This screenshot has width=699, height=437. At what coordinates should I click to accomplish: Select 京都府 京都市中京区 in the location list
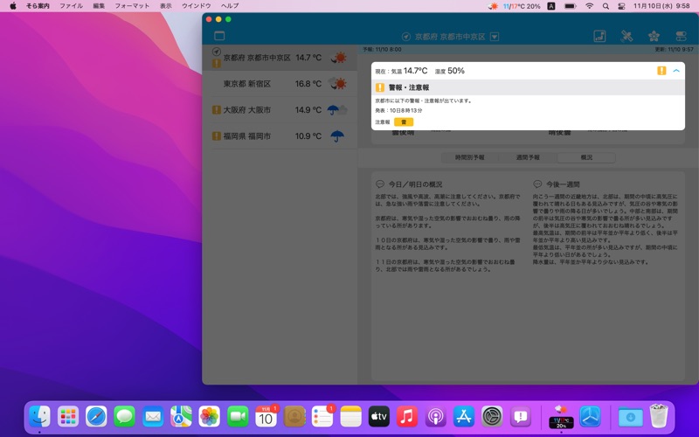257,58
